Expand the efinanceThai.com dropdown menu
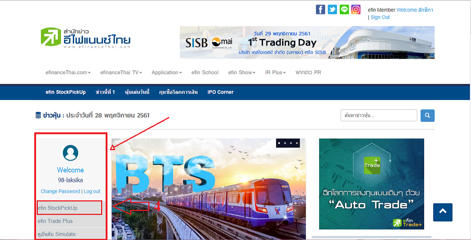 pyautogui.click(x=68, y=73)
